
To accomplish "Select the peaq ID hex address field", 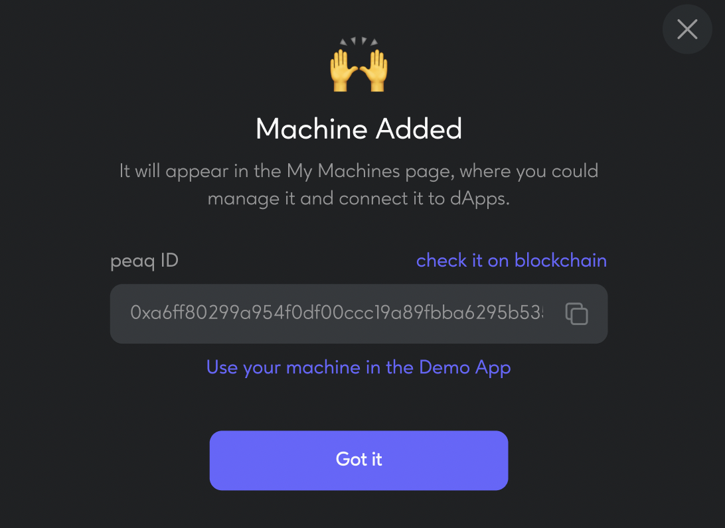I will point(359,314).
